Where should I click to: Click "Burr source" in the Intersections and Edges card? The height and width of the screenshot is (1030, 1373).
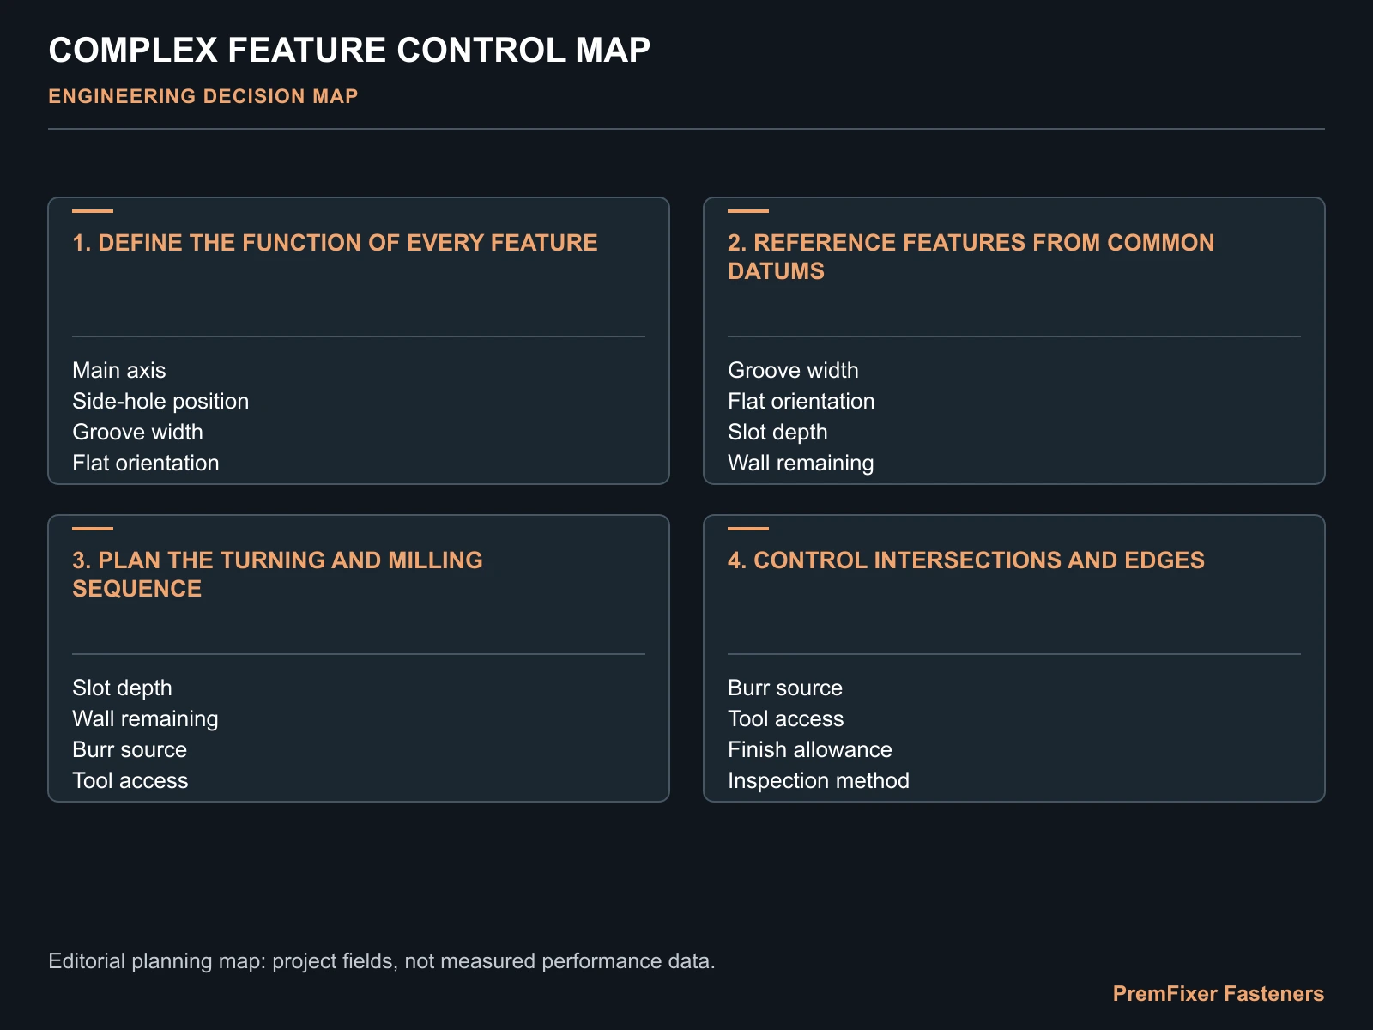click(x=785, y=688)
